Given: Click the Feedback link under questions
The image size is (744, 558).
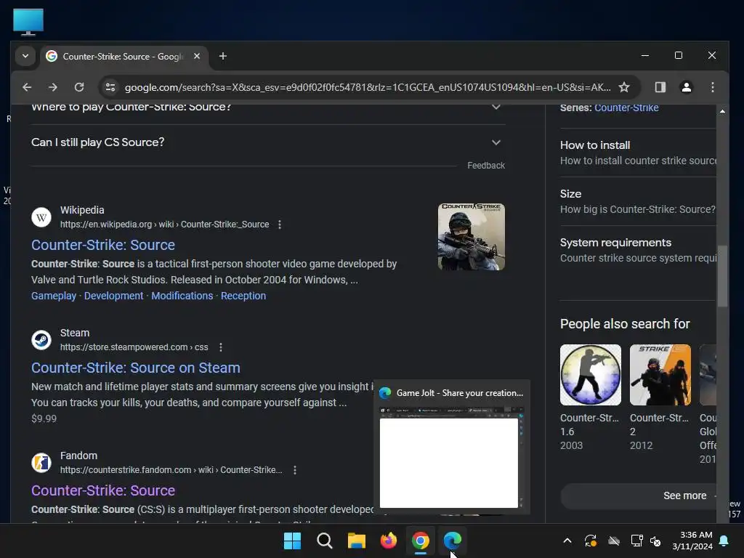Looking at the screenshot, I should point(486,166).
